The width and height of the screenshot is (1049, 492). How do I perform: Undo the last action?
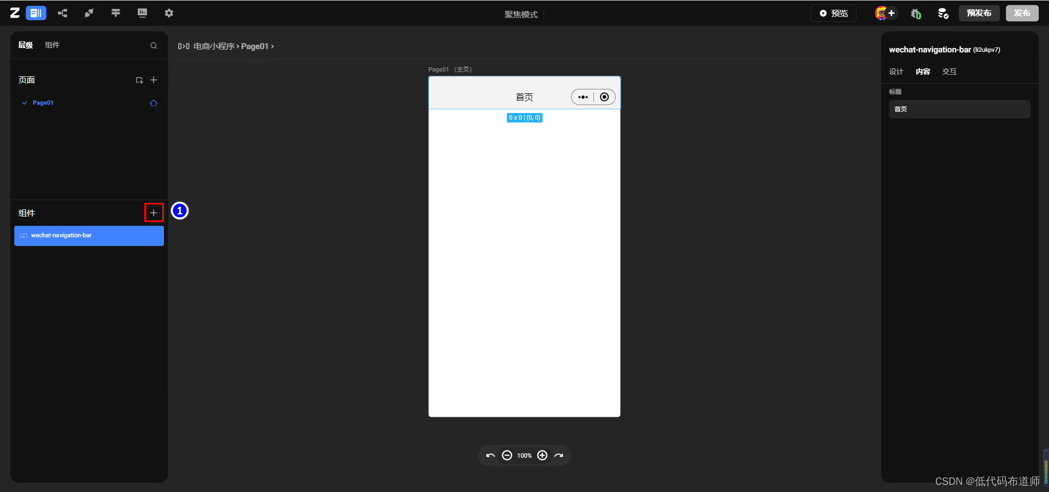(490, 455)
